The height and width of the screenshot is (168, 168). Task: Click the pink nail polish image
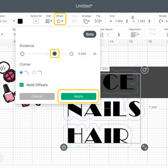(9, 93)
